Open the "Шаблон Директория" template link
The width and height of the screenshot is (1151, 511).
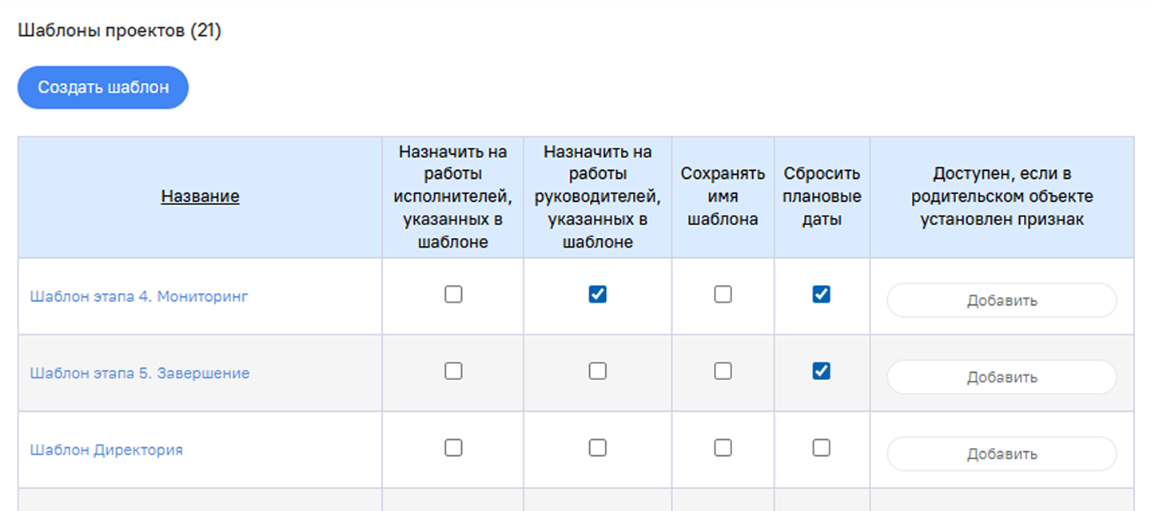(x=106, y=450)
